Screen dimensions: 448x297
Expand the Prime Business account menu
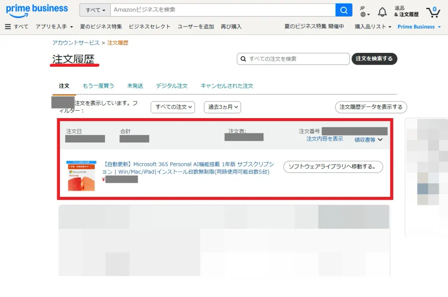419,27
